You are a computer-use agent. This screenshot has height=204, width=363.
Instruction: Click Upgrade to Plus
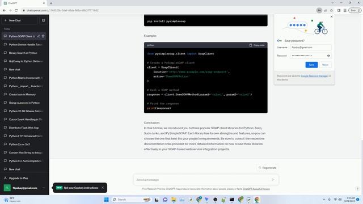click(x=24, y=178)
